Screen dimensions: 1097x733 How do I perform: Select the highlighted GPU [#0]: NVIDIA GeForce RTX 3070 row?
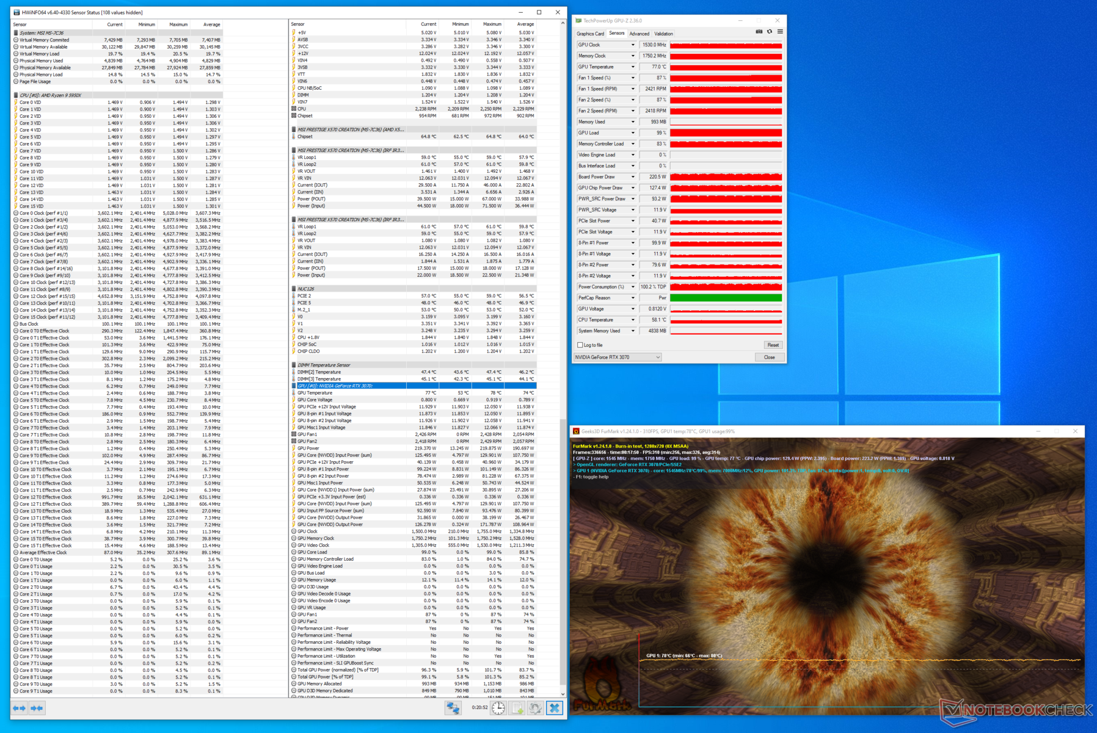[x=414, y=386]
